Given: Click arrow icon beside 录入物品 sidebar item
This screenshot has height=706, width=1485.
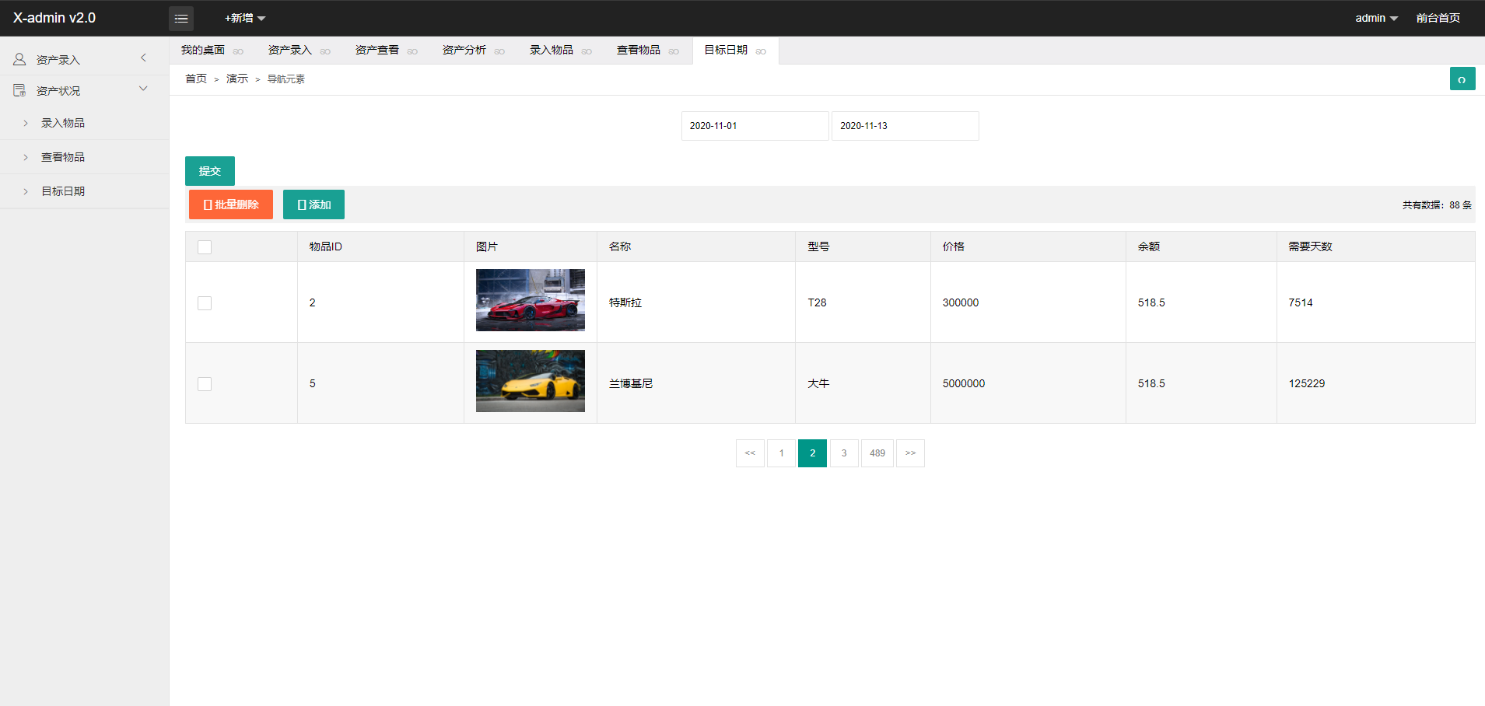Looking at the screenshot, I should [x=26, y=123].
